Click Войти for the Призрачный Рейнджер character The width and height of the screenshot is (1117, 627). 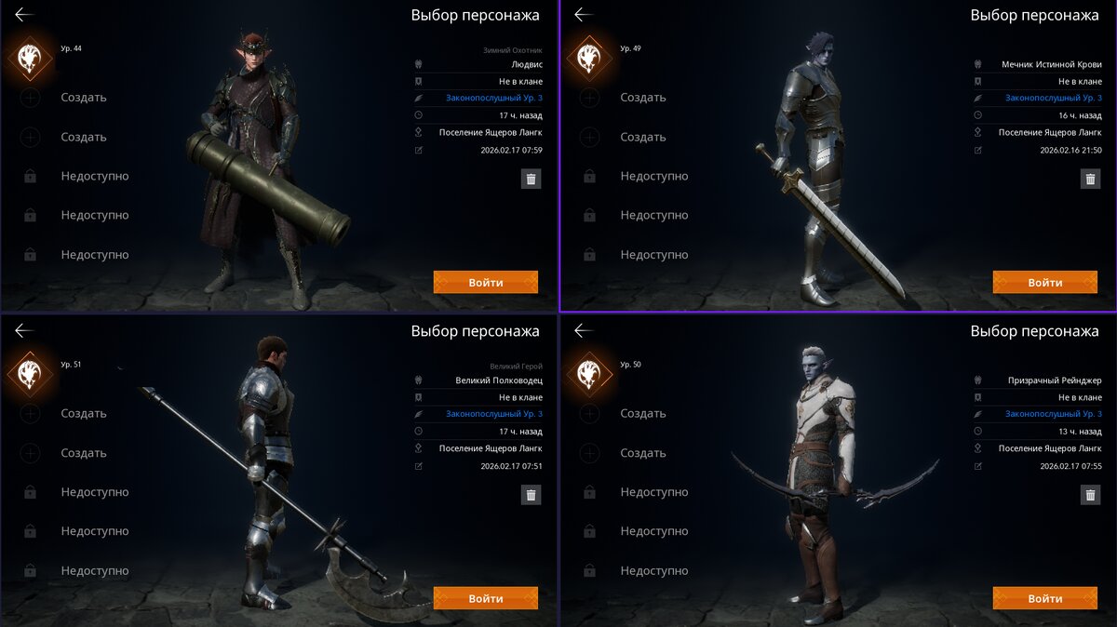(1044, 598)
